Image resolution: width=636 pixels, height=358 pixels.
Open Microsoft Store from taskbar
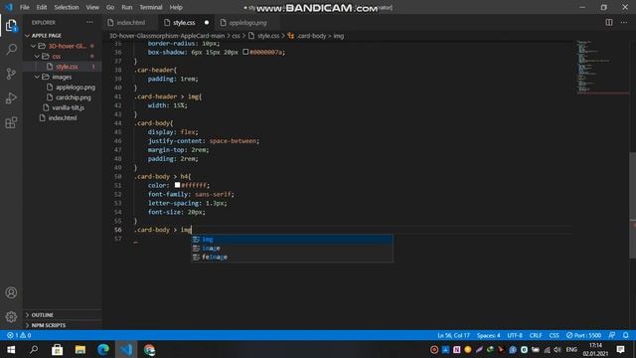(x=58, y=349)
